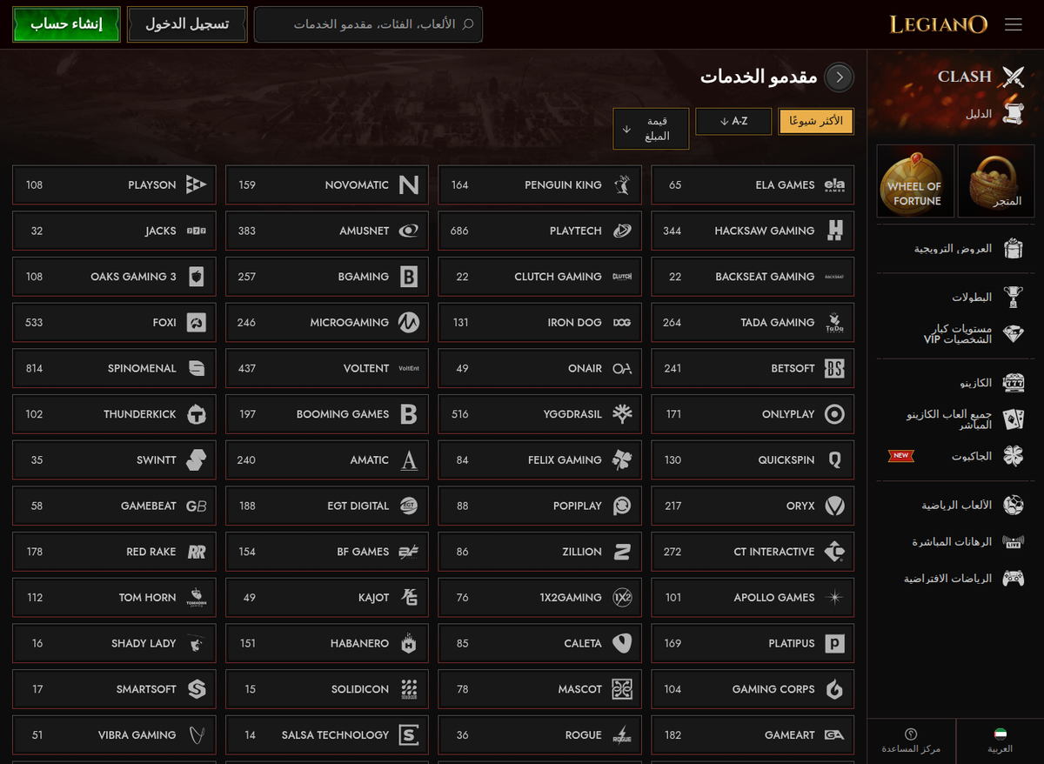
Task: Sort providers by most popular
Action: pos(816,121)
